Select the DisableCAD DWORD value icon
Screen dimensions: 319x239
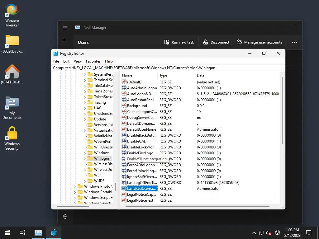124,141
